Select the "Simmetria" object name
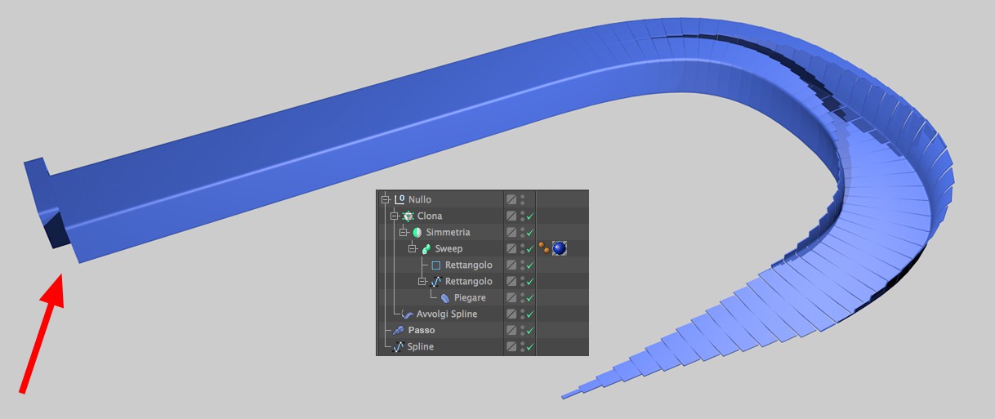The width and height of the screenshot is (995, 419). [448, 232]
